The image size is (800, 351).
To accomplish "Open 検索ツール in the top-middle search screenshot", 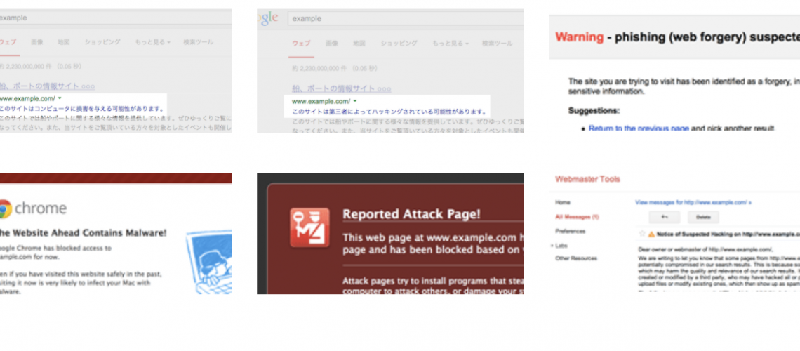I will (x=498, y=44).
